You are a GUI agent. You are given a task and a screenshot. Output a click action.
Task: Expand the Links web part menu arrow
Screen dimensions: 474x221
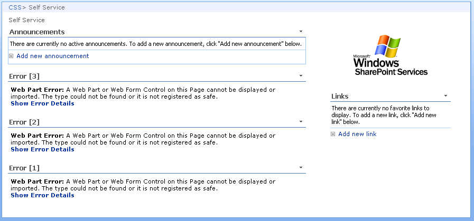click(x=445, y=96)
